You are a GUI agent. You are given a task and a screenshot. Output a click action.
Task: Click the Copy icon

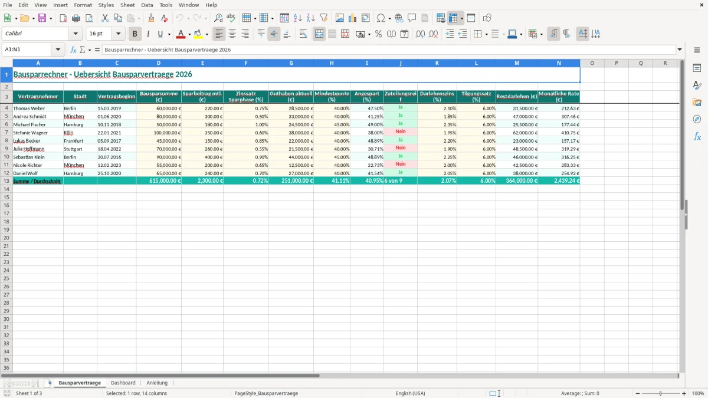[118, 18]
